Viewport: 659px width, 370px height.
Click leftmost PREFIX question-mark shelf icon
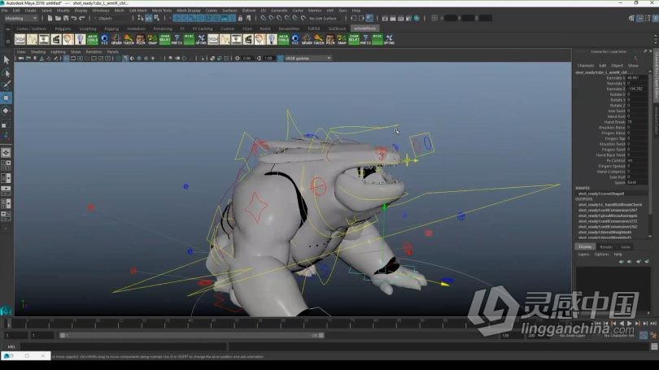coord(177,40)
